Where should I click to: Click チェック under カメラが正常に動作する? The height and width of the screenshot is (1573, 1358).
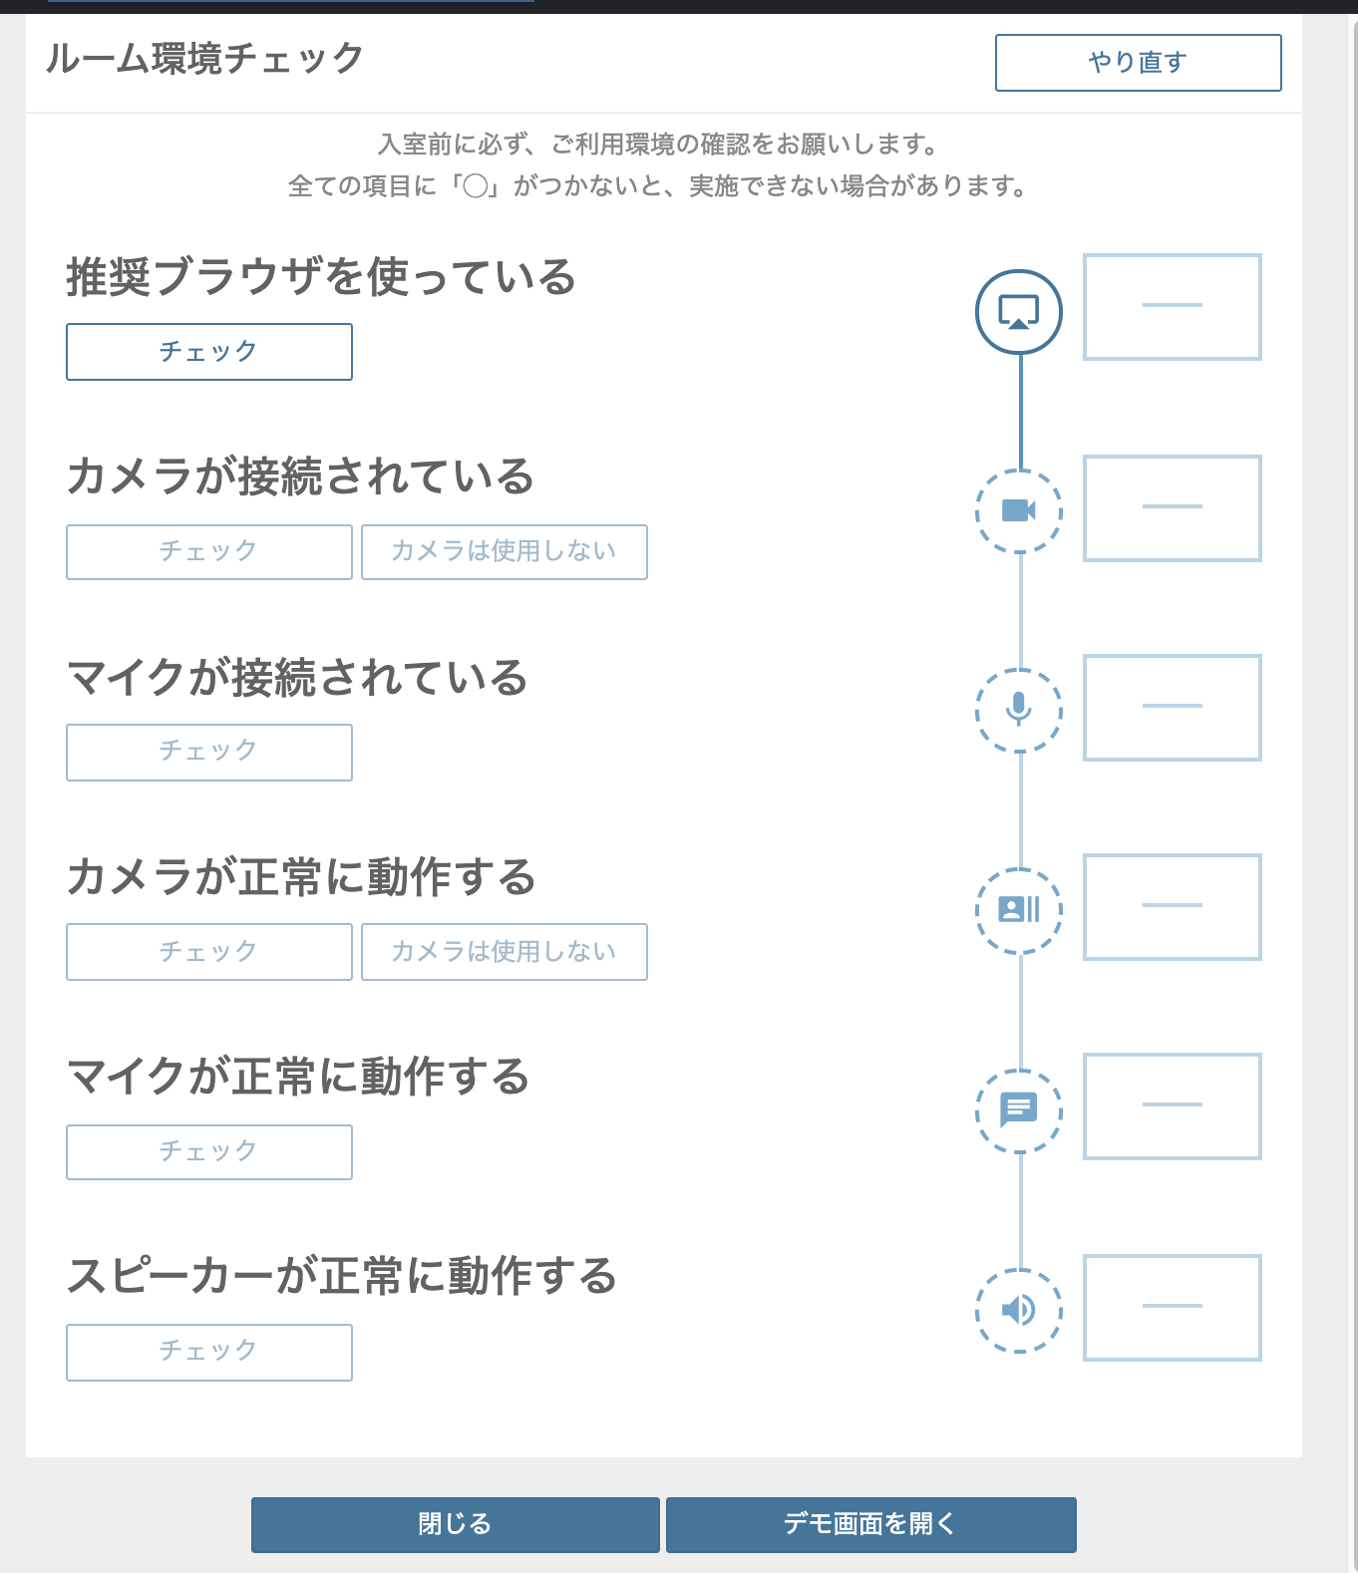click(208, 952)
